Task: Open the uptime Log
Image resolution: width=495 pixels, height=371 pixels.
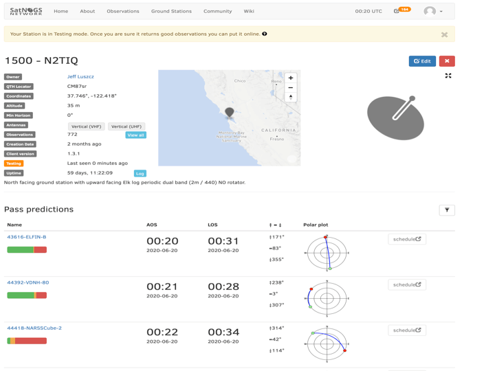Action: (x=140, y=173)
